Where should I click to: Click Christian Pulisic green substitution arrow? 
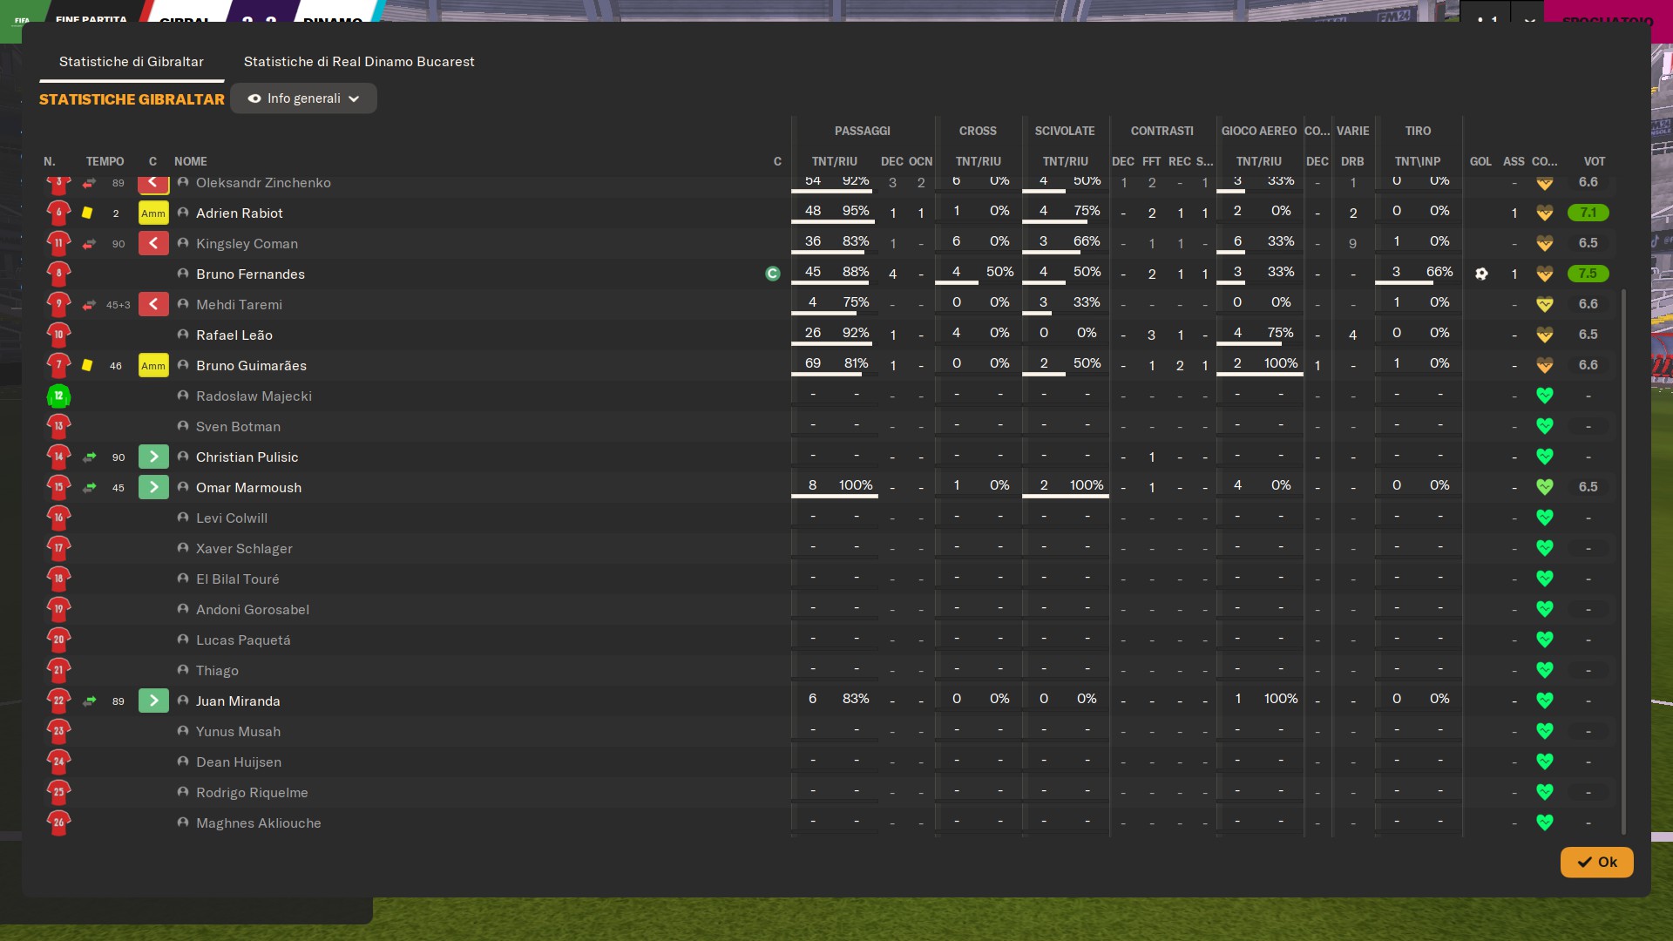(x=153, y=457)
